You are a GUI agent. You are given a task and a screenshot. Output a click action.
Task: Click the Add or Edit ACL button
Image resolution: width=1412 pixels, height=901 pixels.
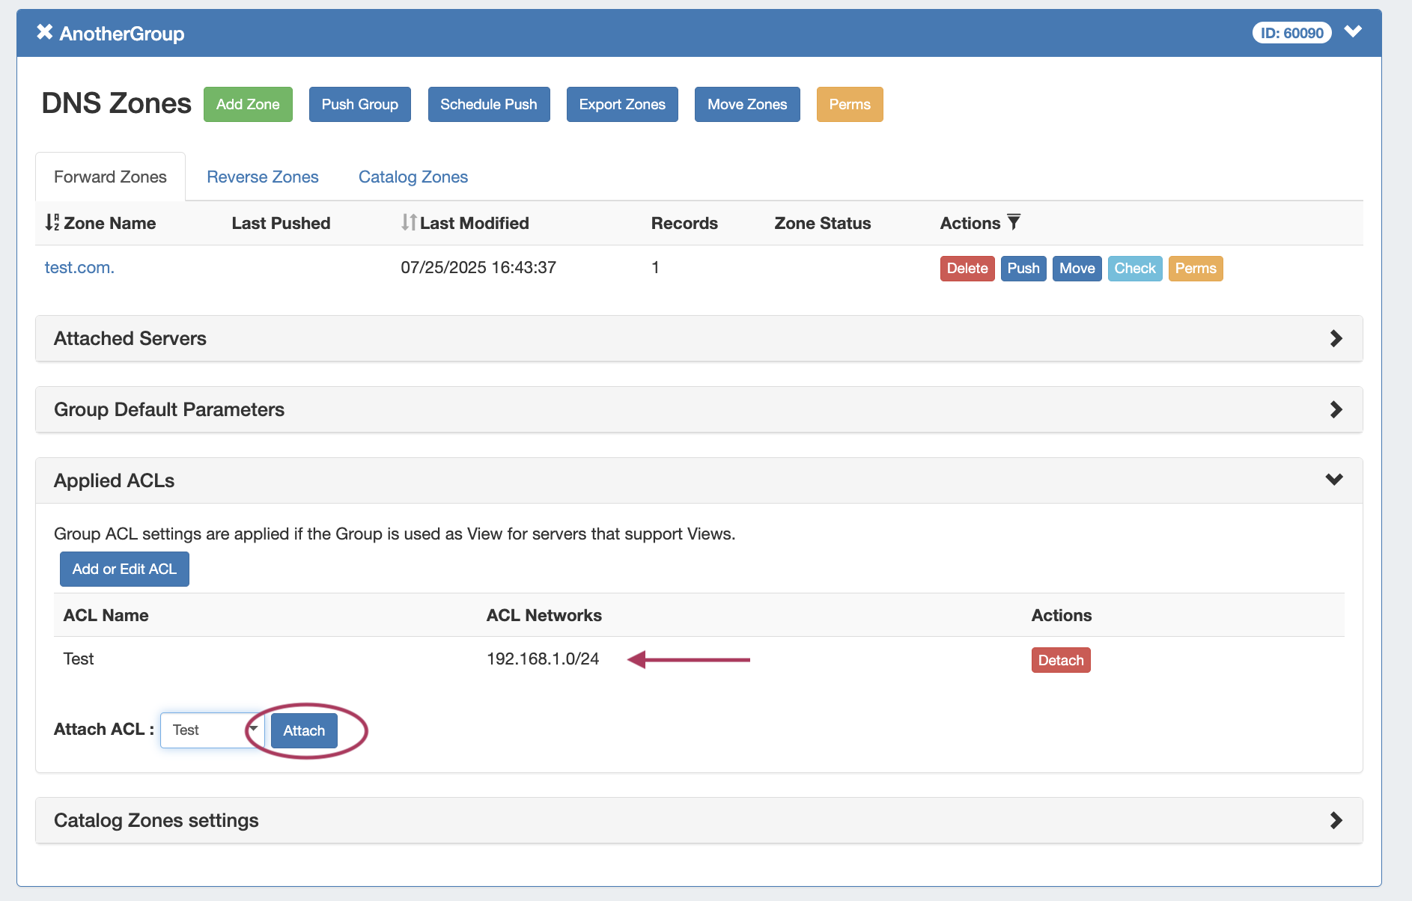124,569
